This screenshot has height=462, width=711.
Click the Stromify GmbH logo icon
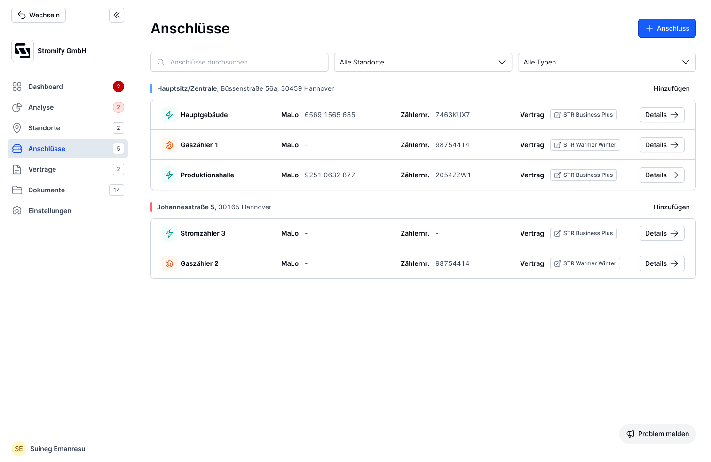pyautogui.click(x=23, y=51)
